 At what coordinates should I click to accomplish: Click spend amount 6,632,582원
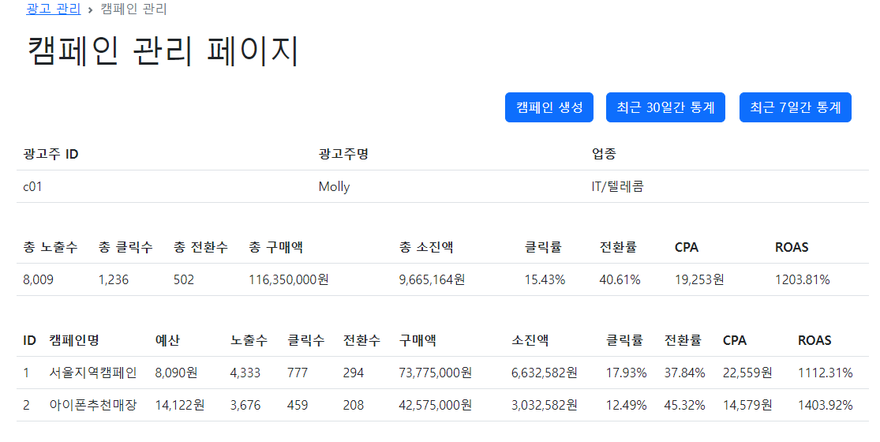click(544, 373)
